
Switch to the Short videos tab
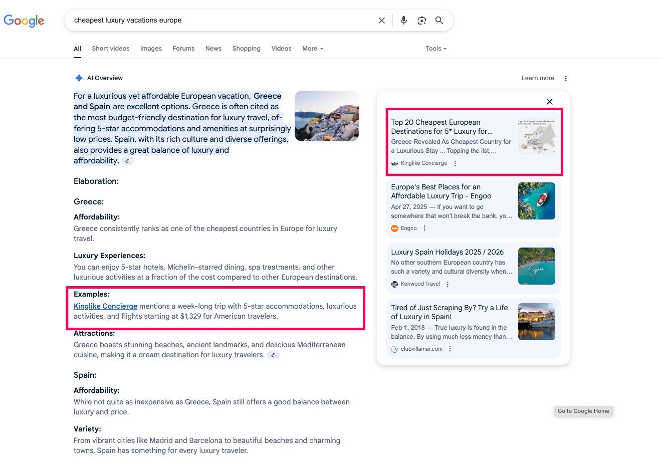(x=110, y=49)
